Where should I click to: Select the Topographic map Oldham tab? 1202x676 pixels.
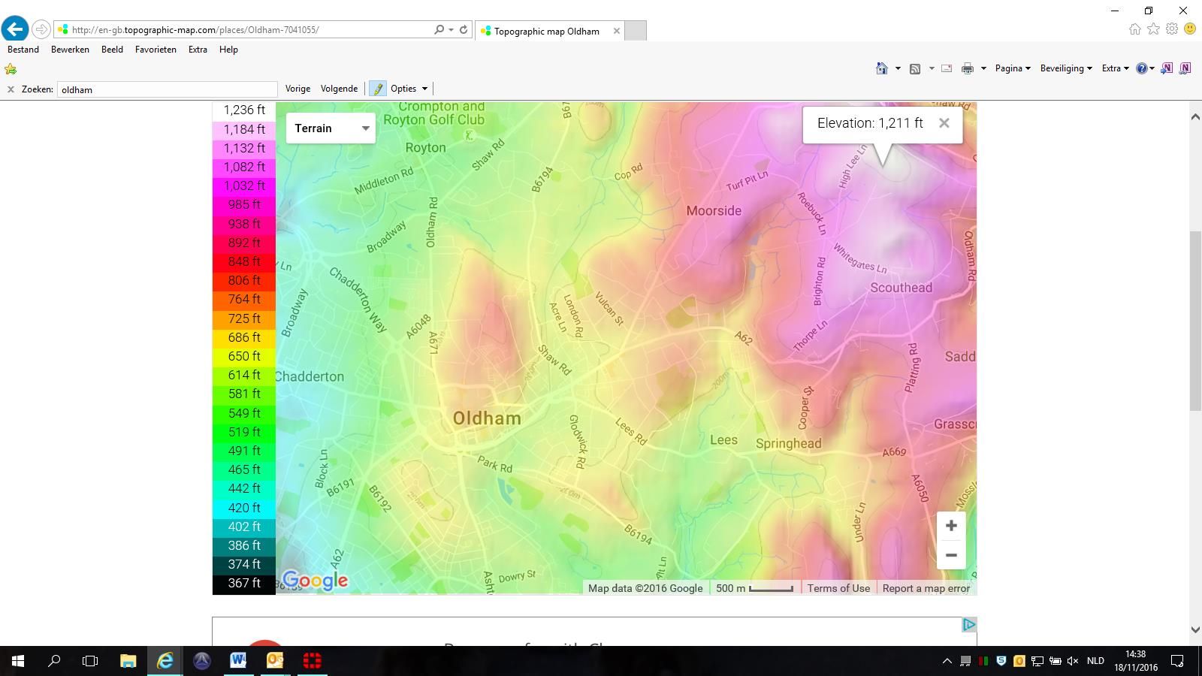546,31
